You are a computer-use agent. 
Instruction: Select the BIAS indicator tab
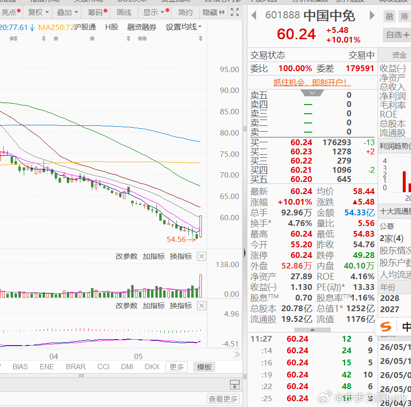[x=20, y=367]
